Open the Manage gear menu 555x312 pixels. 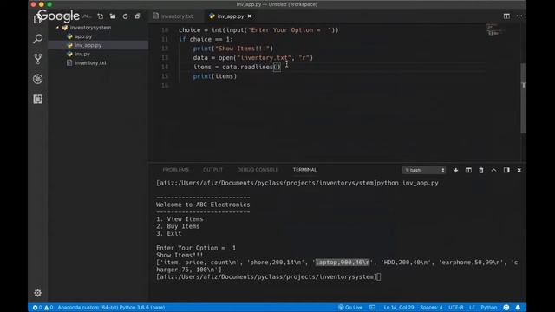pos(38,293)
